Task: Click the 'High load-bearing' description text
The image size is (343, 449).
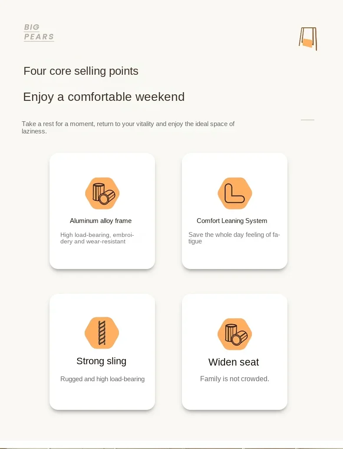Action: (97, 238)
